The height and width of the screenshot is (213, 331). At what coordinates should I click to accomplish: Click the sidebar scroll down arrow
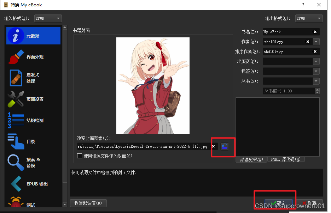click(65, 205)
